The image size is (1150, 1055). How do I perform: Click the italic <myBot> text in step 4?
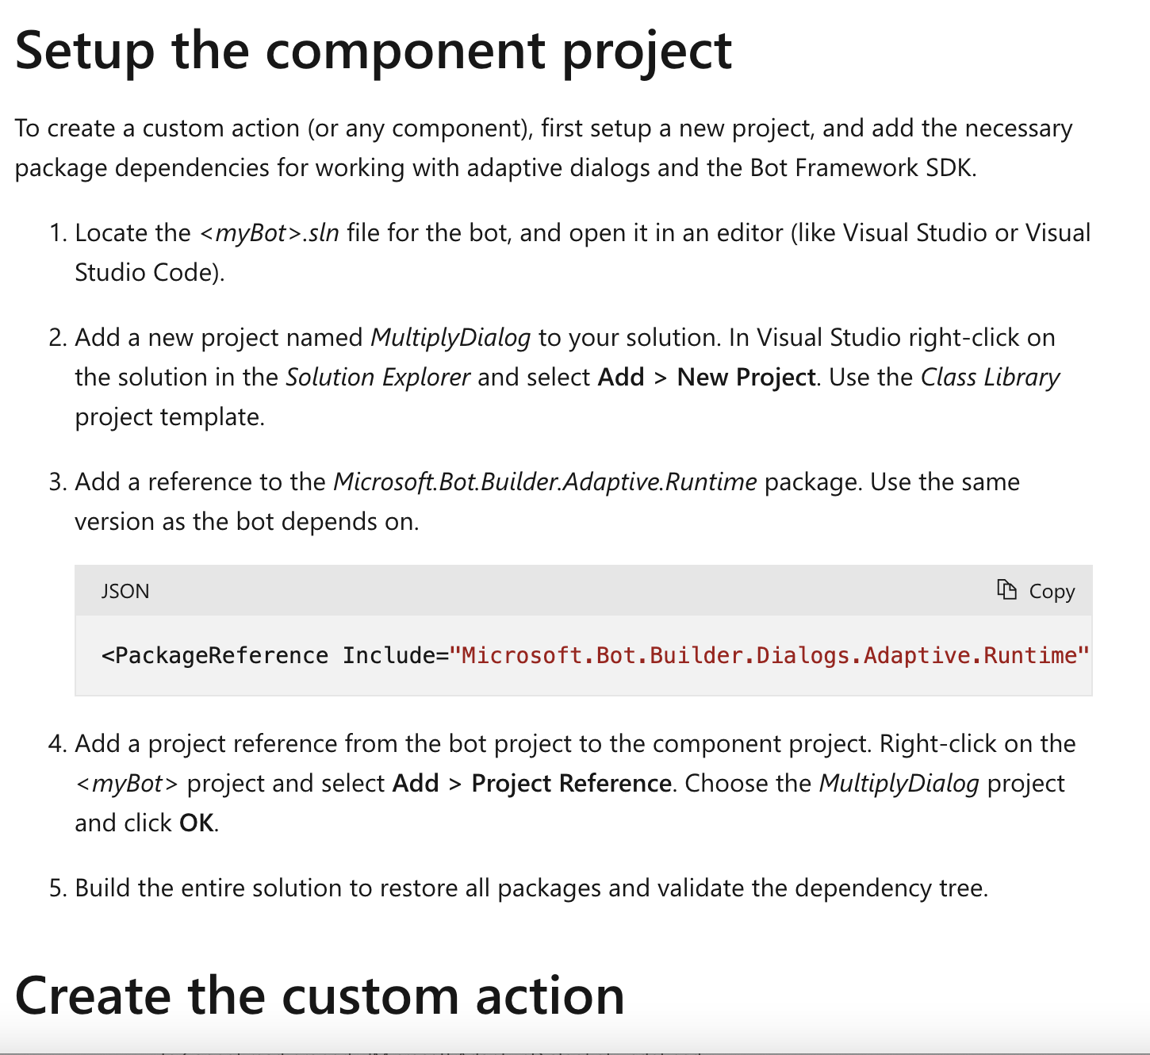(127, 784)
